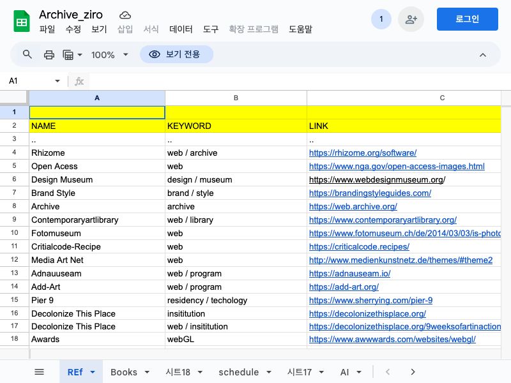Open the adnauseam.io link

[349, 273]
